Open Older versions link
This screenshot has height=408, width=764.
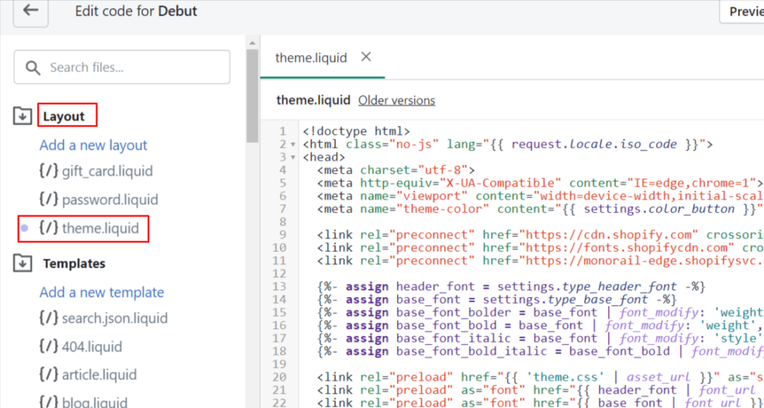[397, 100]
